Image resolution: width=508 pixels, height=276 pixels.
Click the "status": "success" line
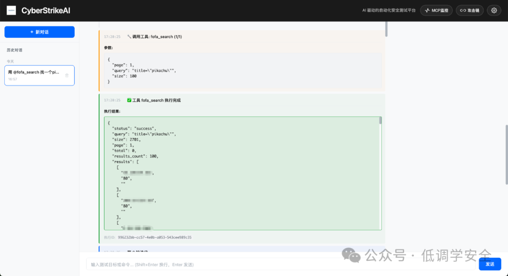coord(134,129)
